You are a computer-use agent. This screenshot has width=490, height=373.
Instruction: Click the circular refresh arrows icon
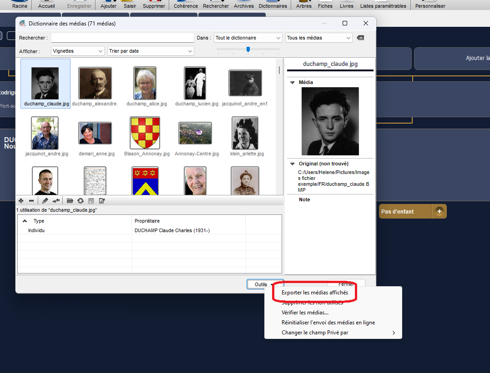tap(81, 200)
